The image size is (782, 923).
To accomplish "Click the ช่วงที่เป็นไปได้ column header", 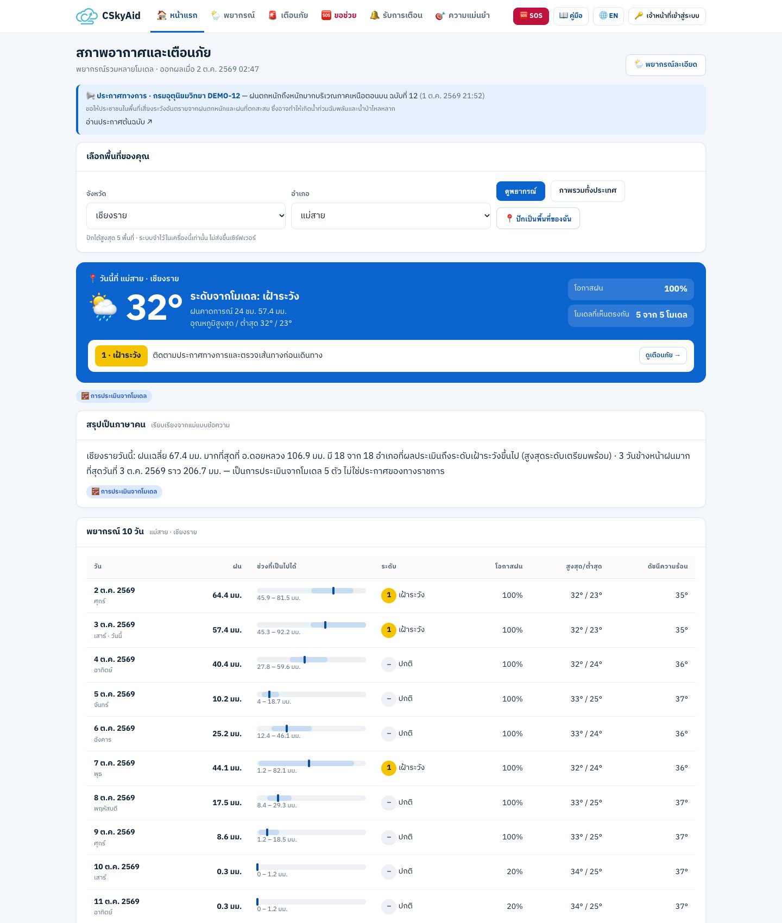I will 276,566.
